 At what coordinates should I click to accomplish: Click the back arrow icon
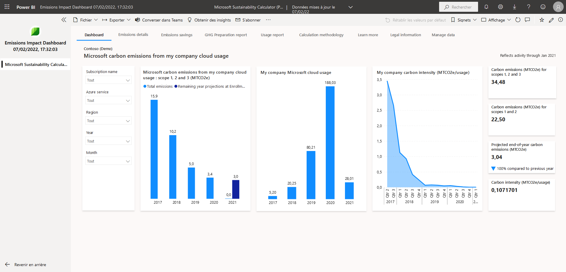(x=8, y=264)
